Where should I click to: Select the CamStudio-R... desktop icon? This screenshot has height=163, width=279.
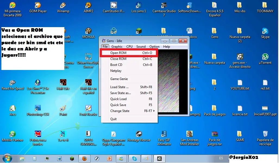114,8
